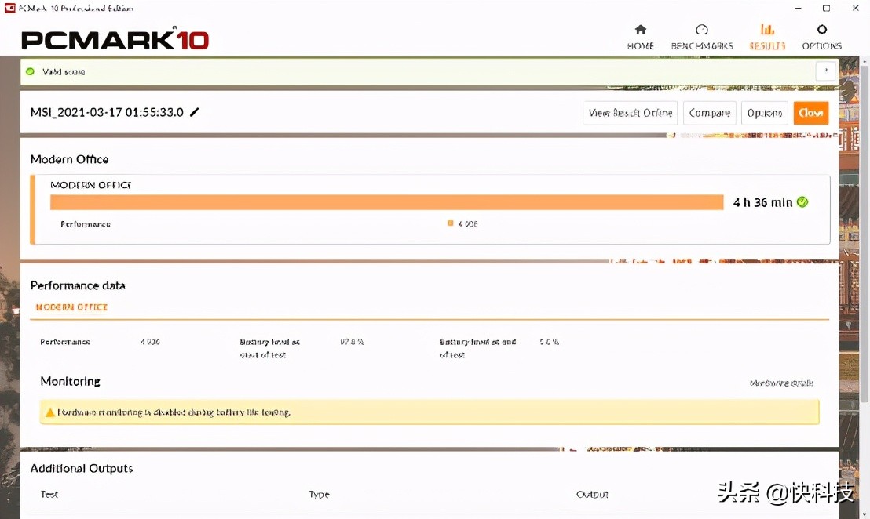This screenshot has height=519, width=870.
Task: Click the 5.0 % battery end value
Action: point(550,342)
